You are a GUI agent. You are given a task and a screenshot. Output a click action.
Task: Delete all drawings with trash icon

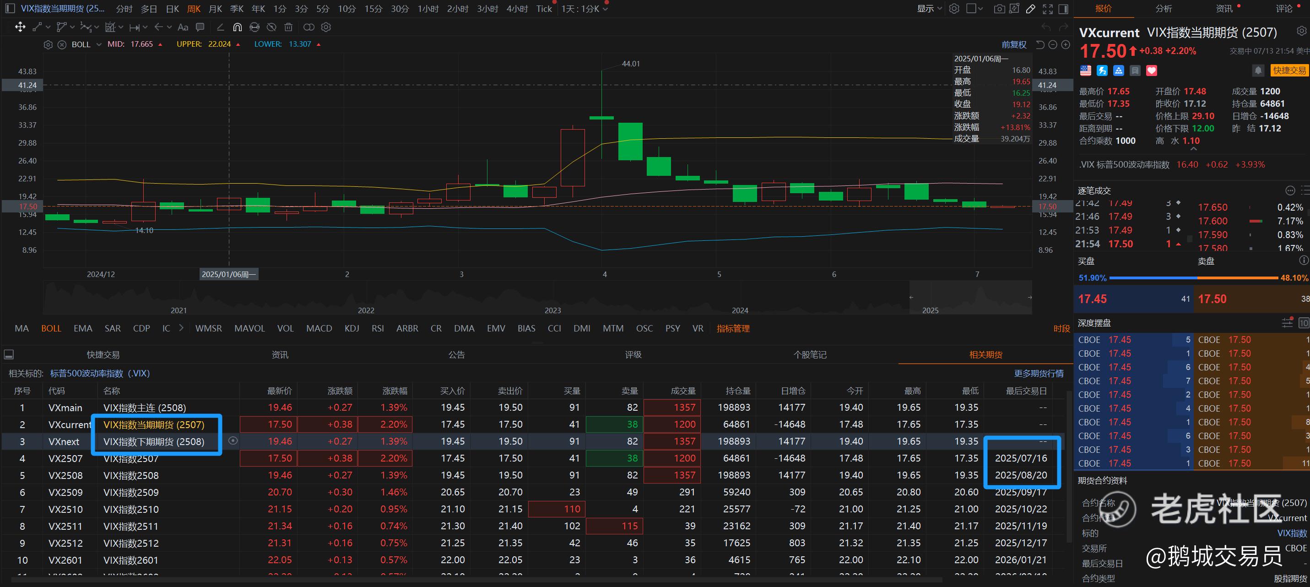tap(288, 27)
